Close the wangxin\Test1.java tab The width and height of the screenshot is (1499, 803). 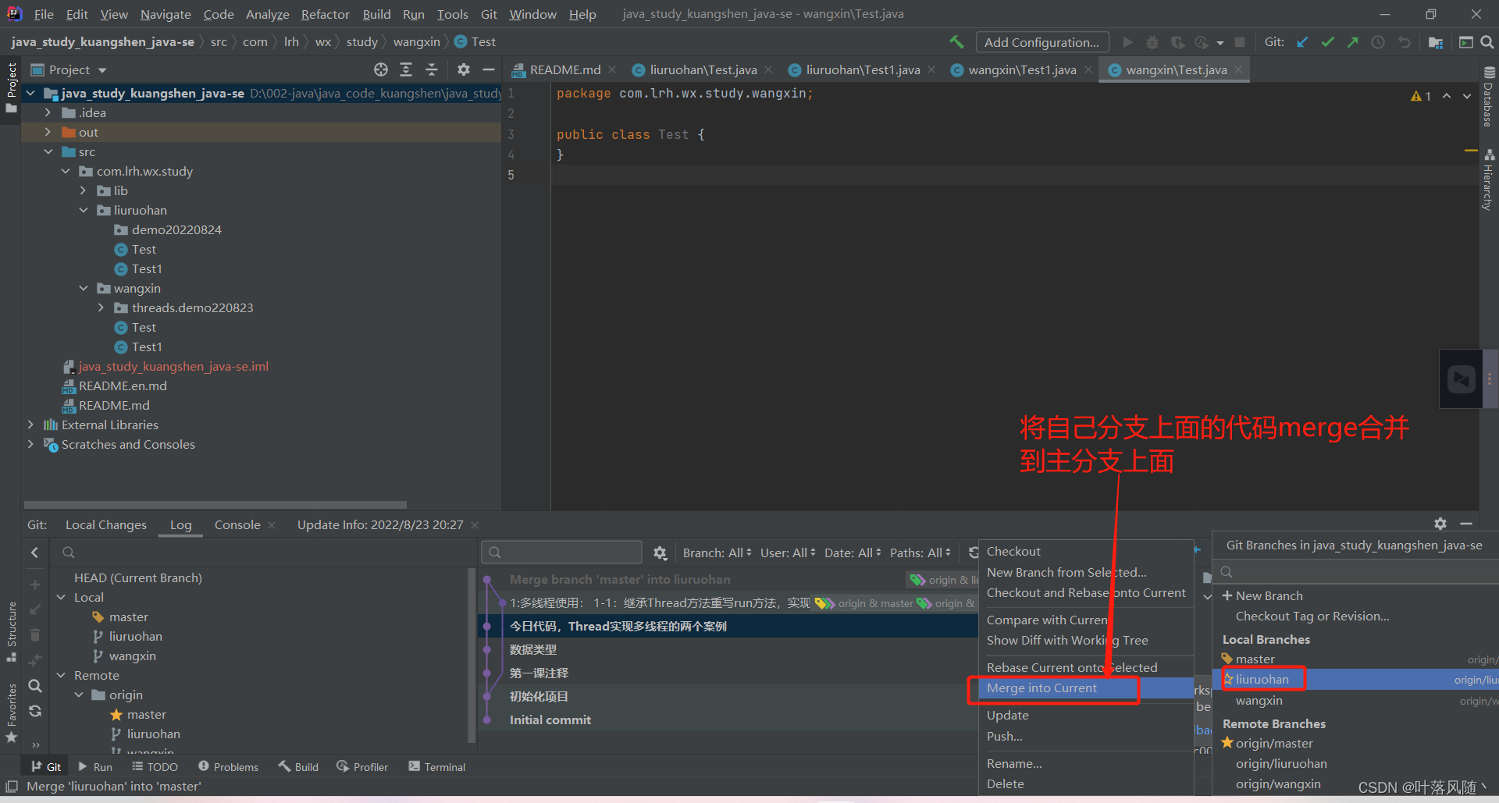click(1088, 69)
